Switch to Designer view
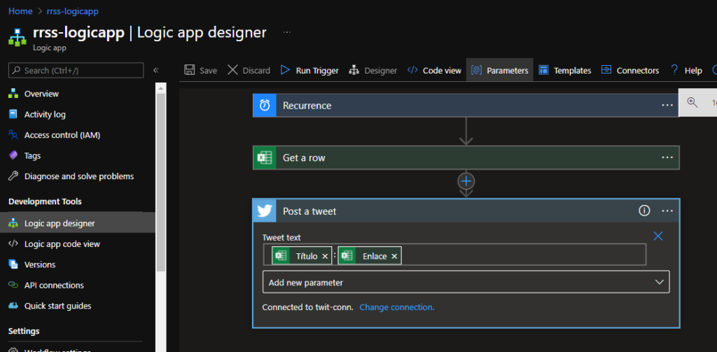 [x=373, y=71]
